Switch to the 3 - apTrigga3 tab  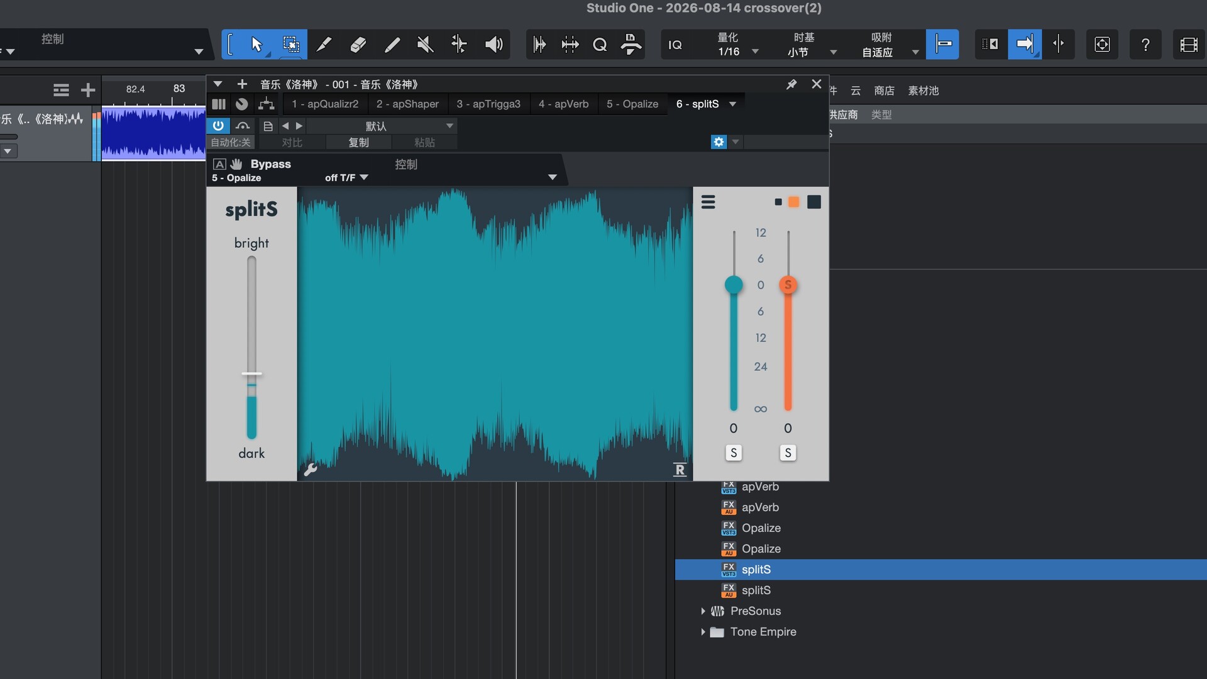(488, 104)
